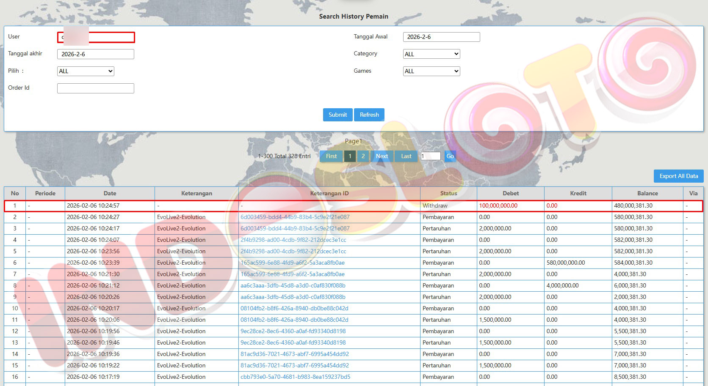
Task: Open Keterangan ID link in row 2
Action: click(295, 217)
